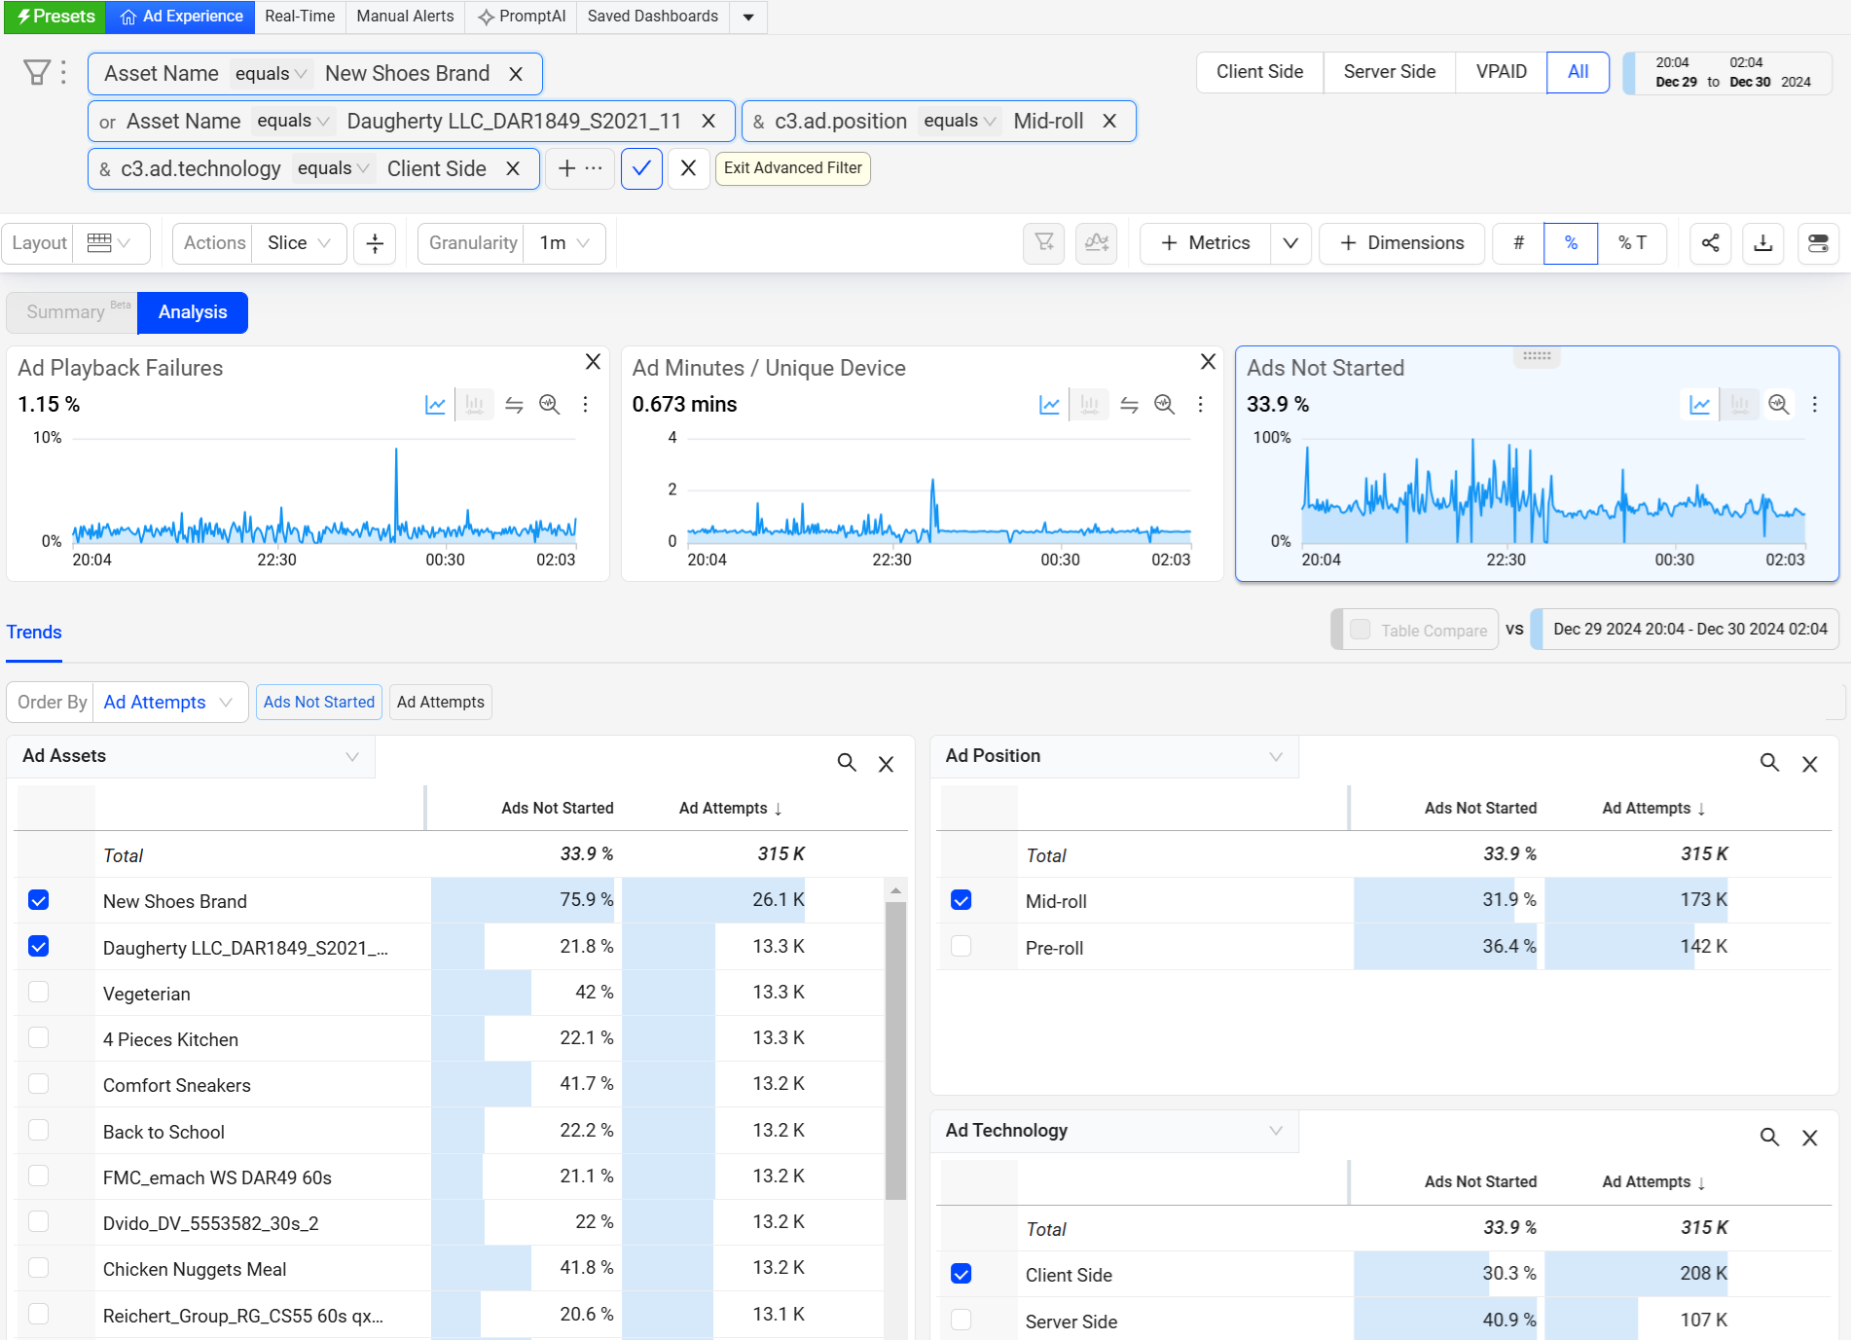
Task: Enable the Table Compare checkbox
Action: click(1361, 630)
